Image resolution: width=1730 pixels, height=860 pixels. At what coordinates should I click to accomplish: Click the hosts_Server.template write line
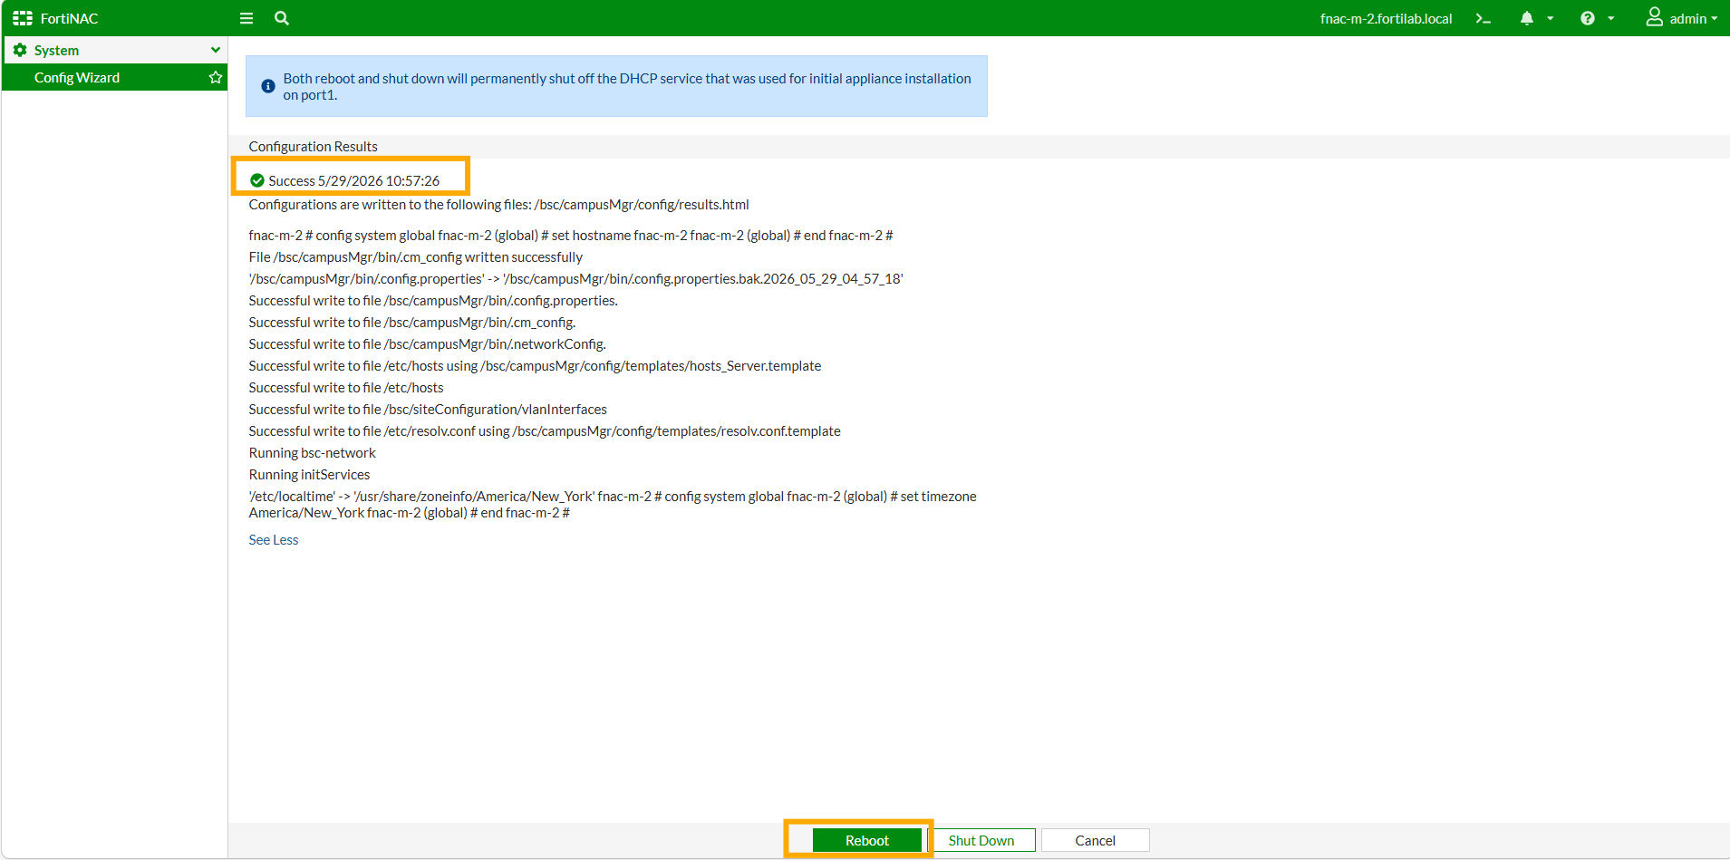pyautogui.click(x=536, y=366)
